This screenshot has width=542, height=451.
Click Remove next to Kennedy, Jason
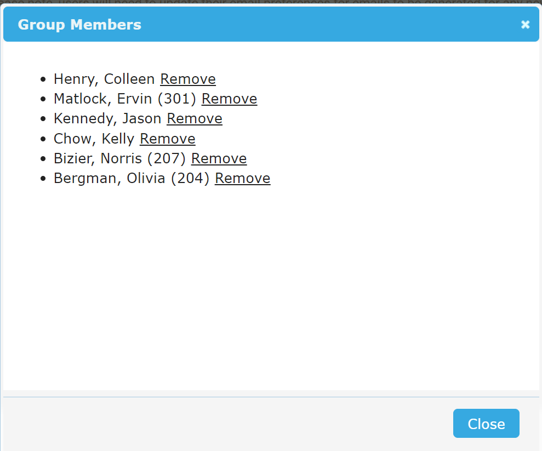[194, 118]
